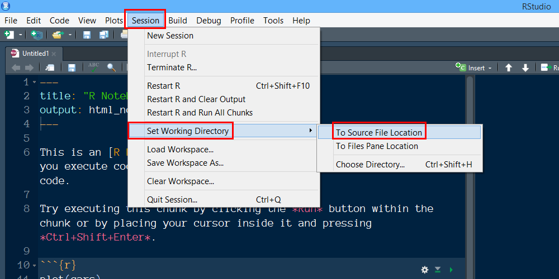Collapse the YAML header fold arrow on line 1

(x=35, y=82)
